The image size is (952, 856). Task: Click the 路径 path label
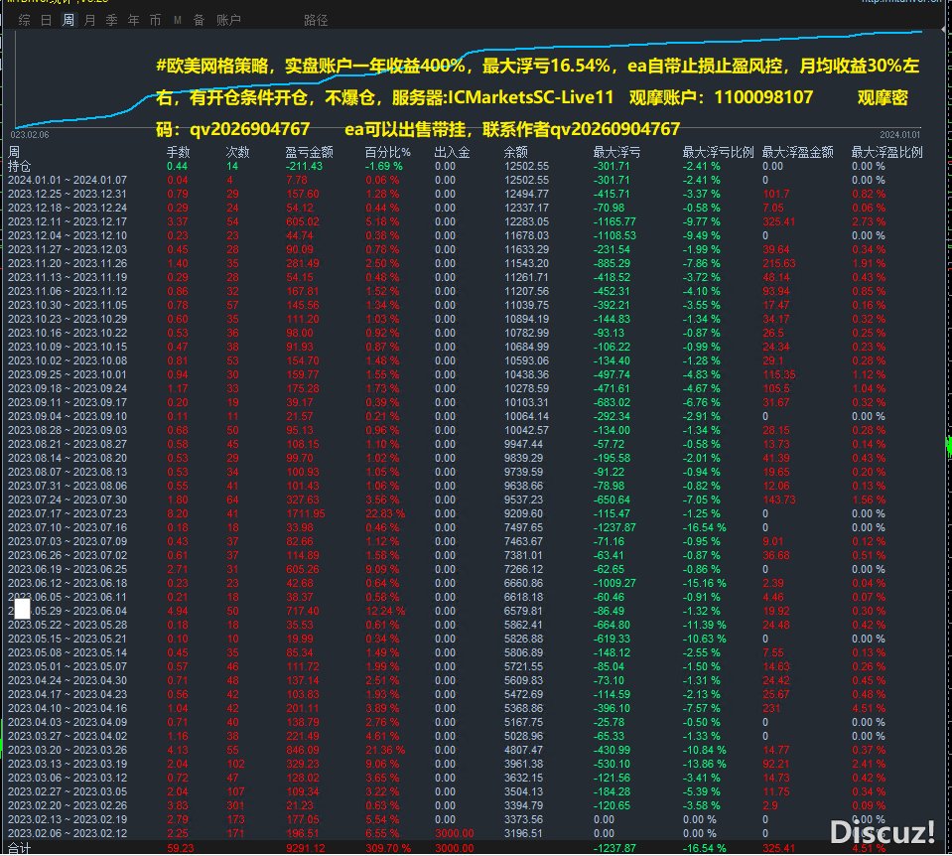(x=316, y=20)
